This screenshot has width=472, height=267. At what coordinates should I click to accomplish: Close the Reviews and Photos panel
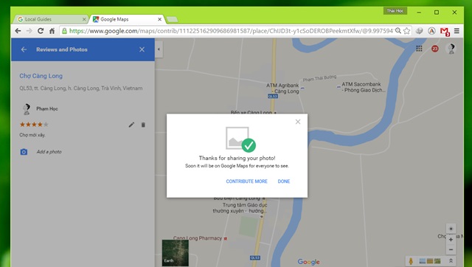click(x=142, y=49)
